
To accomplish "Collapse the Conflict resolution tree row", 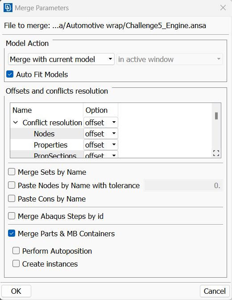I will pyautogui.click(x=16, y=123).
